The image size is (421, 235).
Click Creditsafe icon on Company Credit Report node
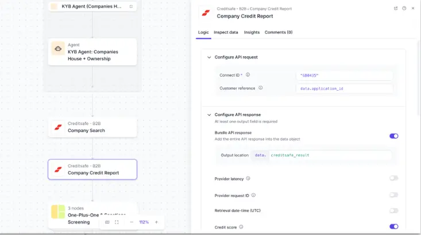click(58, 170)
